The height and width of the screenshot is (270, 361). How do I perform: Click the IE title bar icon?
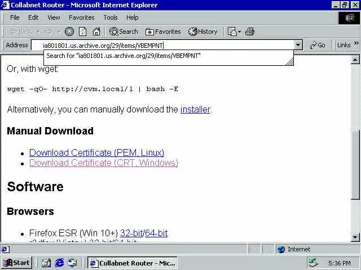pos(5,5)
